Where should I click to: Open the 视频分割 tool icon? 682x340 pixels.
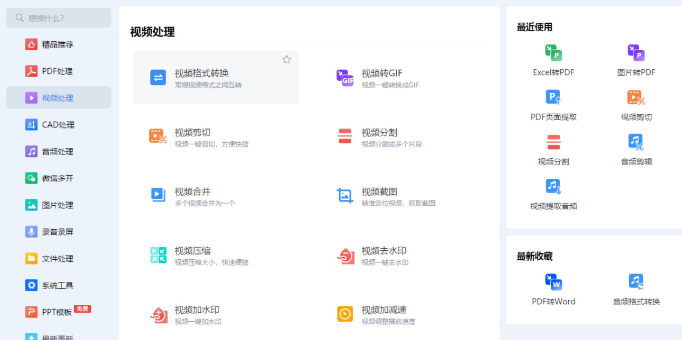[345, 136]
